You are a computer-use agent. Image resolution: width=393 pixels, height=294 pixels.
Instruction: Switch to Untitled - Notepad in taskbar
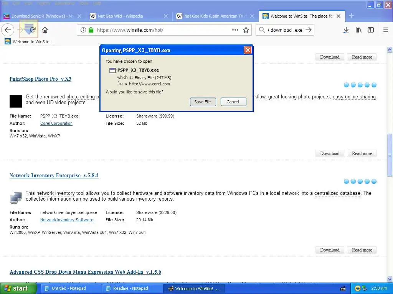[71, 289]
